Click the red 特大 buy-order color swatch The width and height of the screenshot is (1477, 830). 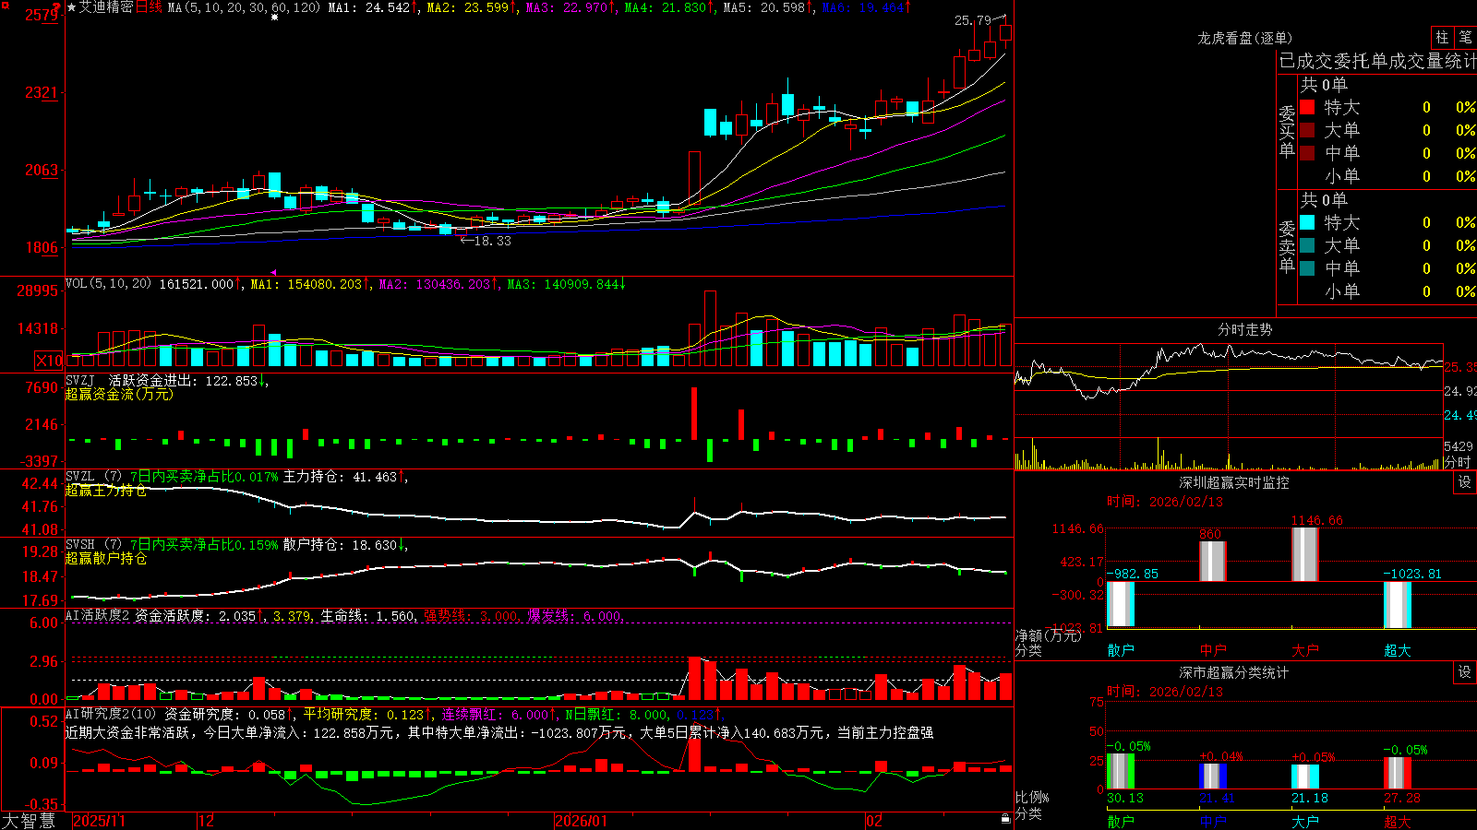click(1307, 107)
